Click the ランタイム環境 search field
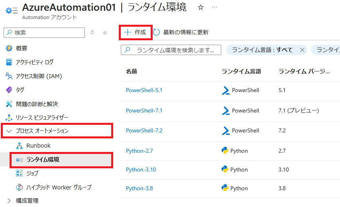 pos(175,50)
